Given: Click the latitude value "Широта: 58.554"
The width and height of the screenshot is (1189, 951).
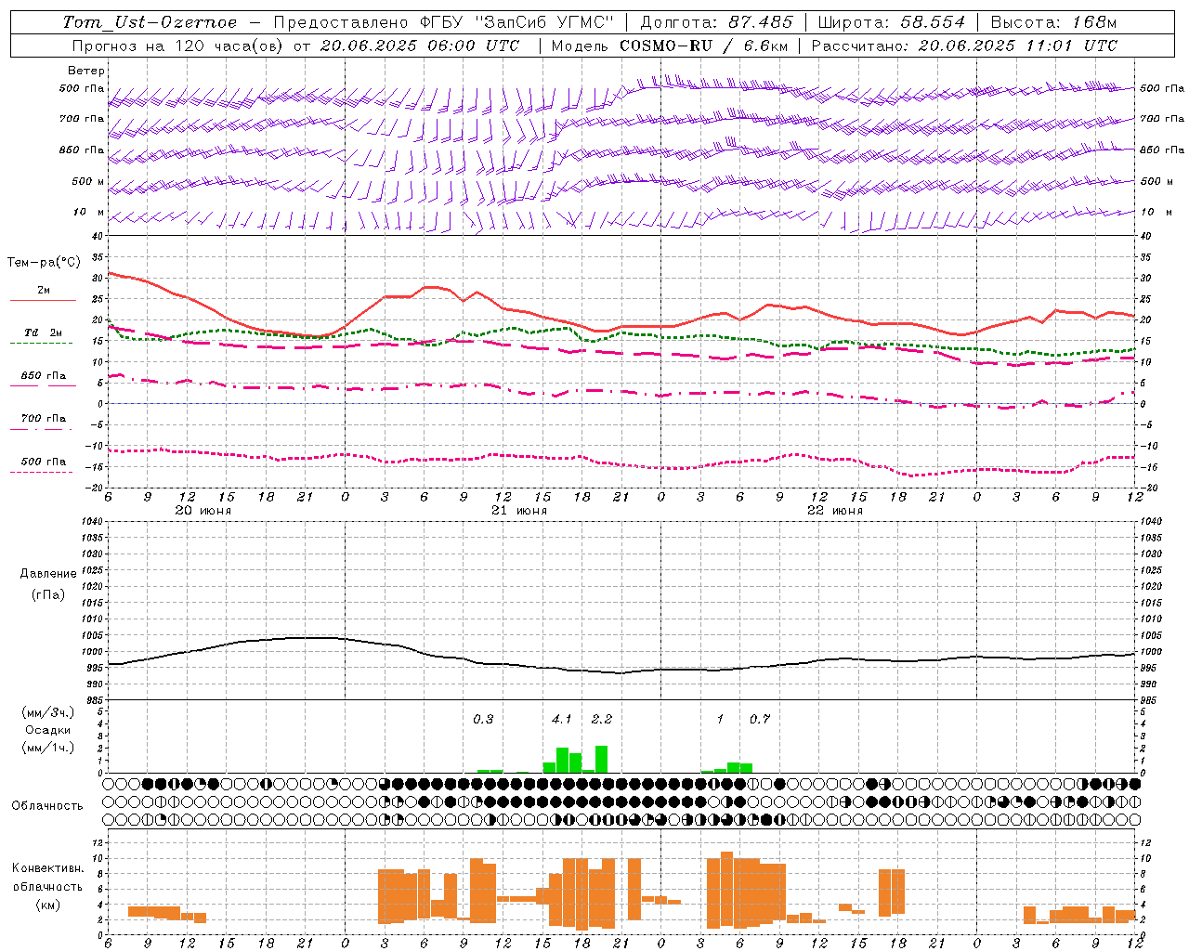Looking at the screenshot, I should [892, 22].
